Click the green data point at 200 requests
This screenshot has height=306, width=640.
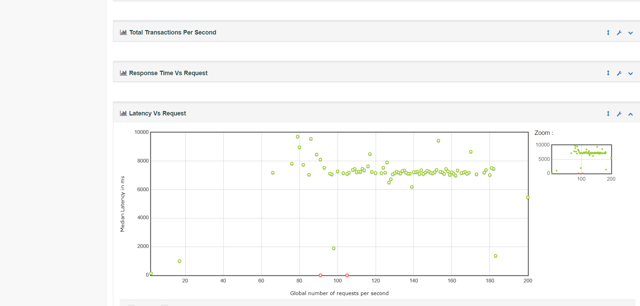[x=528, y=198]
